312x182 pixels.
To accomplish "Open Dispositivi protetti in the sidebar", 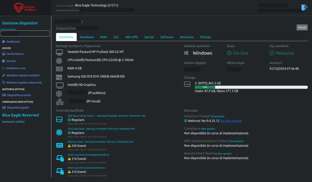I will [16, 95].
